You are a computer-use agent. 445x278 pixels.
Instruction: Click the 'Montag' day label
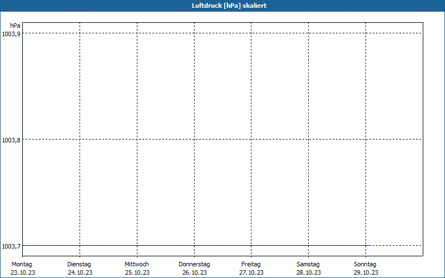[x=22, y=265]
